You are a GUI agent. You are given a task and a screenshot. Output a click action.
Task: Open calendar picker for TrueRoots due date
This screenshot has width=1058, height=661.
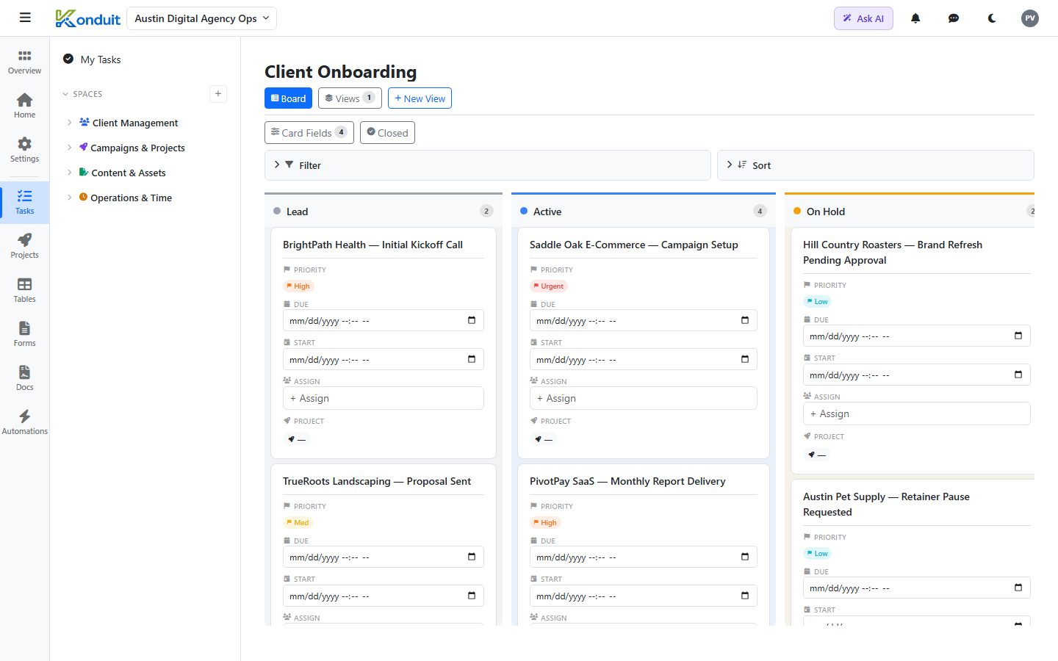[472, 557]
